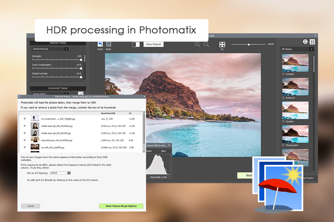Star the Realistic preset as favorite
The image size is (334, 222).
pos(283,121)
